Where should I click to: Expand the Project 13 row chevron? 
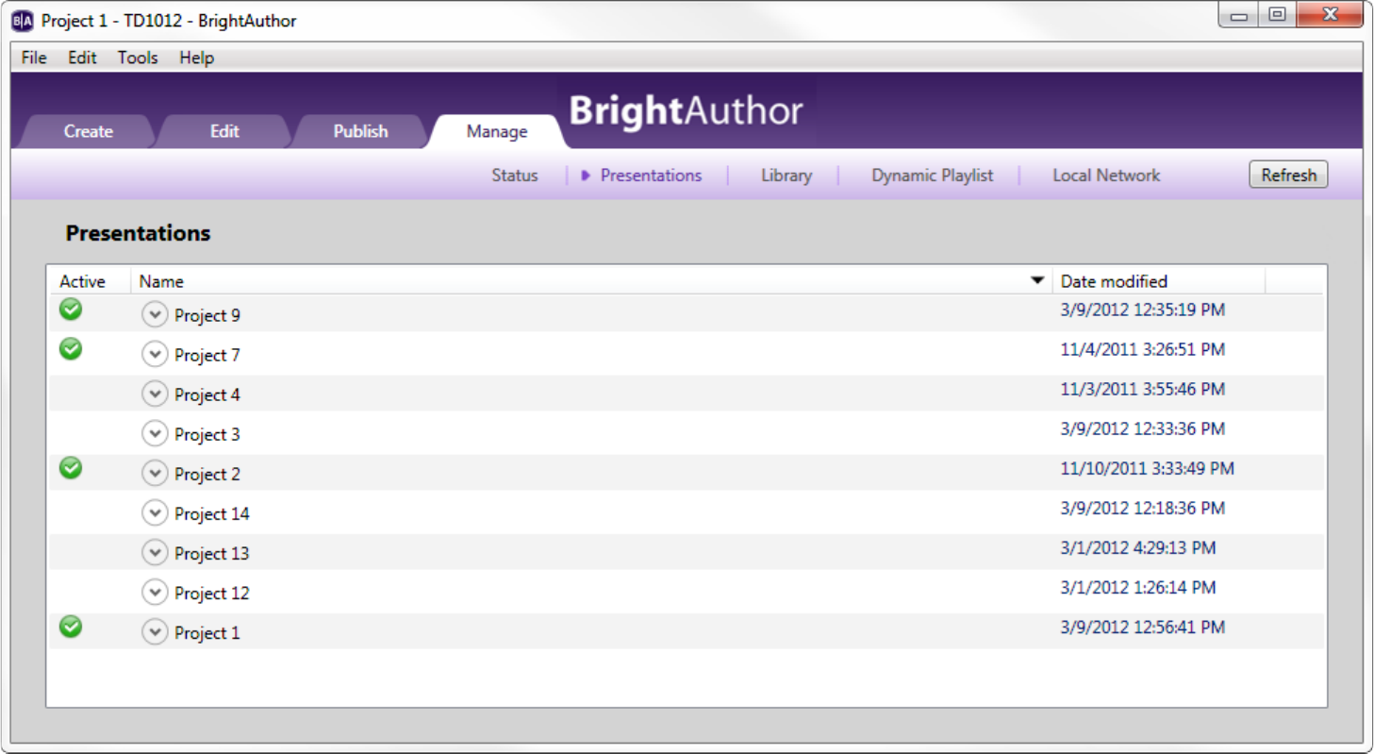155,552
